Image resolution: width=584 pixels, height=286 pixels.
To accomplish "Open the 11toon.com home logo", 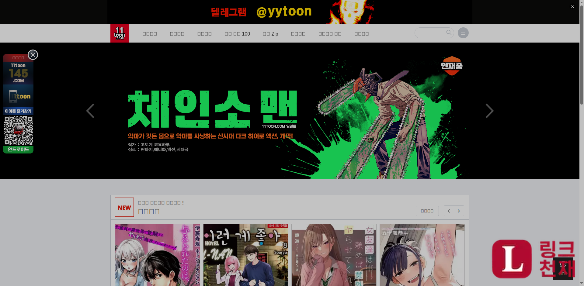I will tap(119, 33).
